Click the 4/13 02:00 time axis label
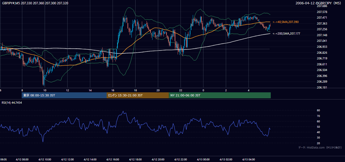The height and width of the screenshot is (162, 345). [x=226, y=160]
